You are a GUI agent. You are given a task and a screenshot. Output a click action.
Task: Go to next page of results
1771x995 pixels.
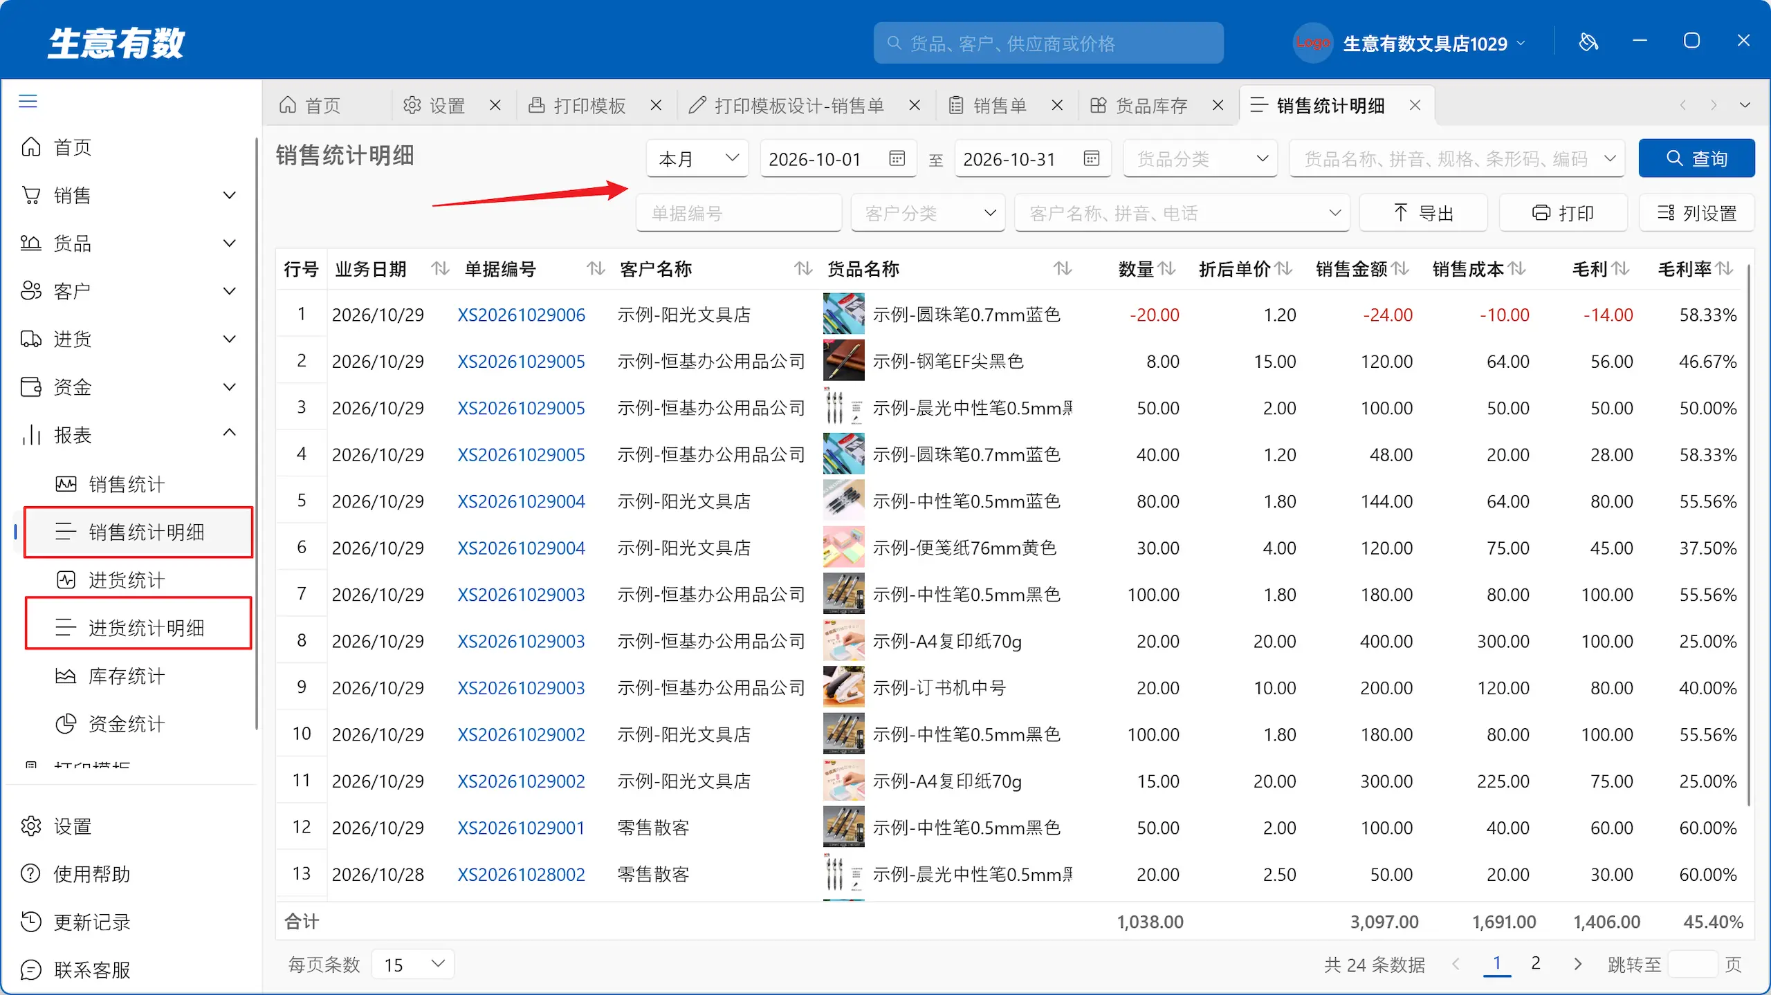[1578, 964]
